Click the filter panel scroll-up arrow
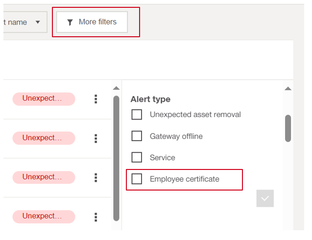 288,88
